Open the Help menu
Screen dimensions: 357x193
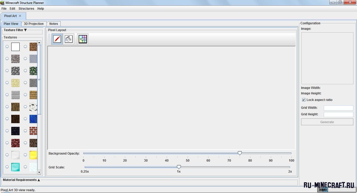click(41, 9)
